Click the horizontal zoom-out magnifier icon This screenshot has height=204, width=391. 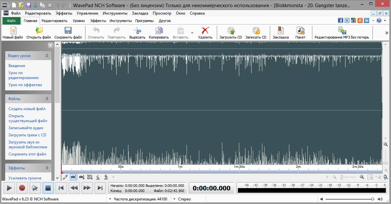334,177
